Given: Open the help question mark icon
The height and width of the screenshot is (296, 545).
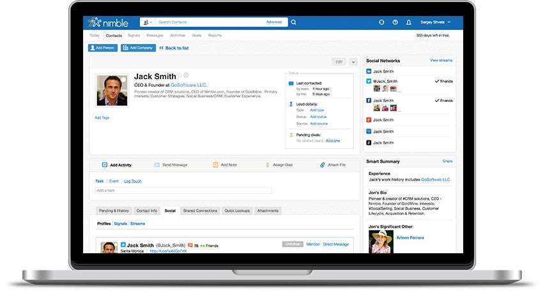Looking at the screenshot, I should click(395, 22).
